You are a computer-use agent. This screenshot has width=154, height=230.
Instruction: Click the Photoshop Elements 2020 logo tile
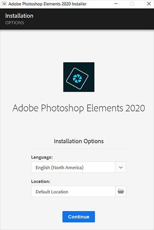tap(79, 77)
